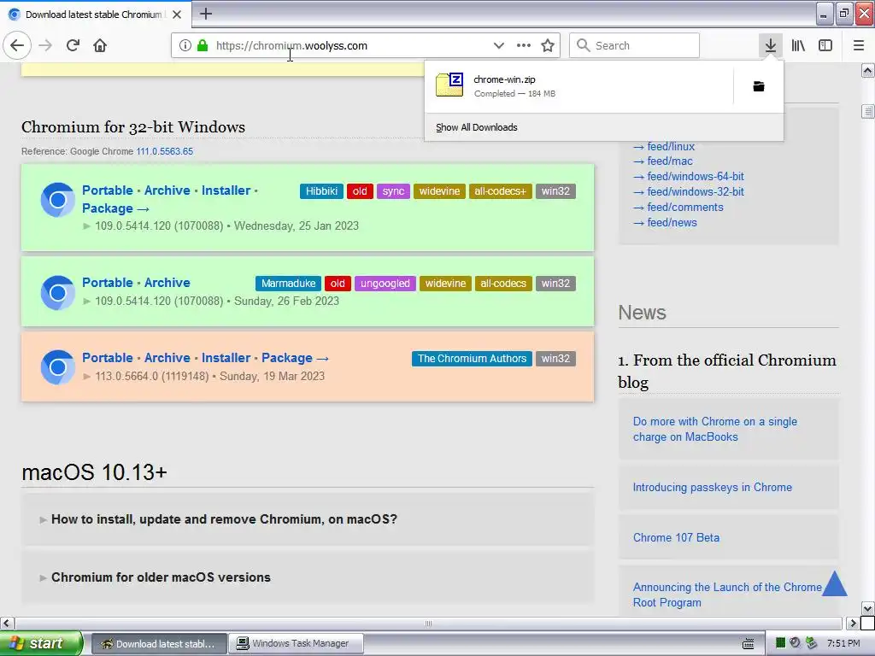875x656 pixels.
Task: Click Download latest stable taskbar button
Action: click(159, 644)
